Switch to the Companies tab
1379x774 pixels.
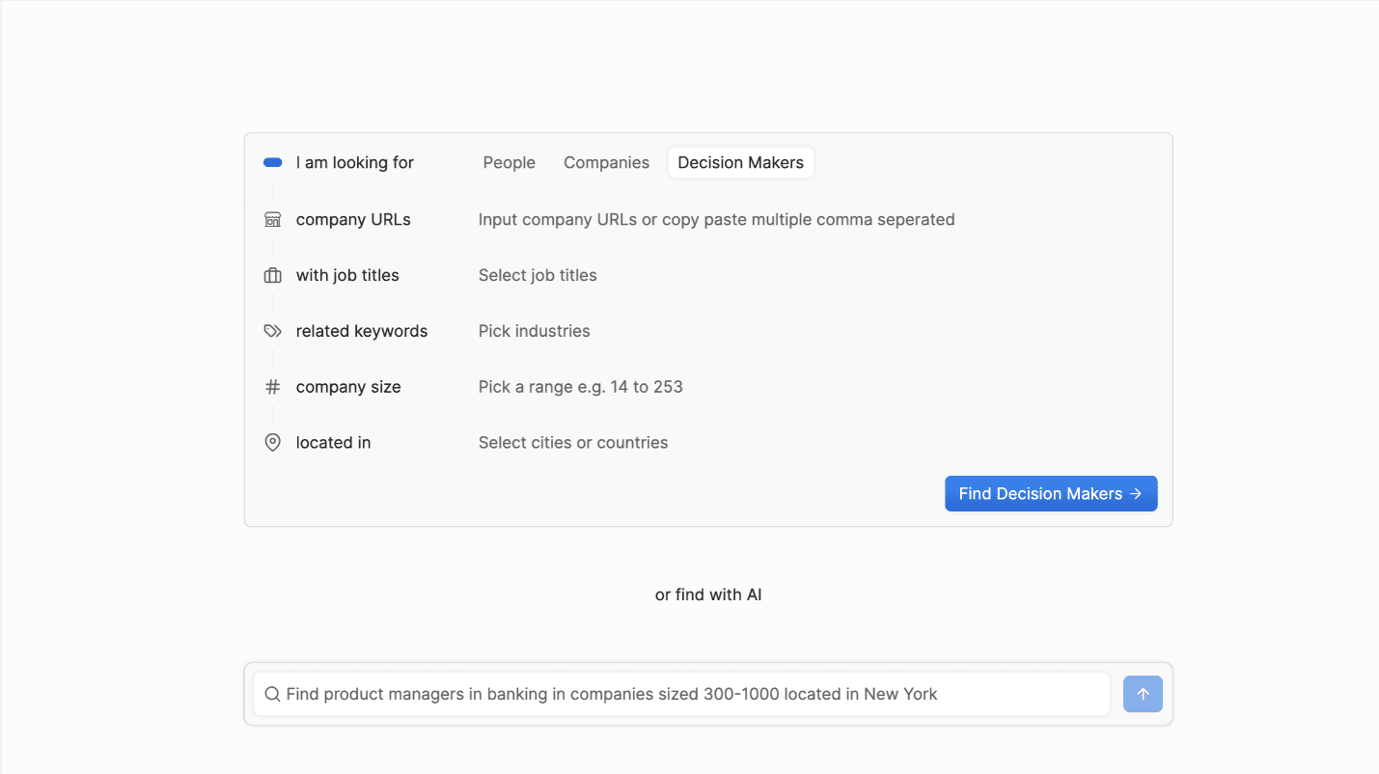(x=606, y=163)
